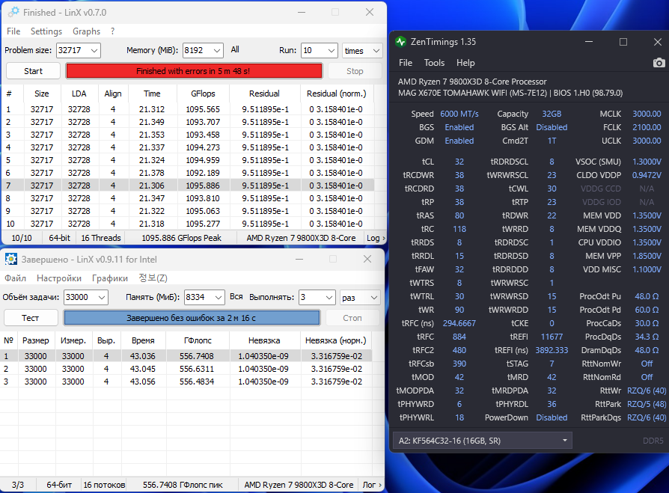Click the 'All' memory button
The image size is (669, 493).
[235, 50]
